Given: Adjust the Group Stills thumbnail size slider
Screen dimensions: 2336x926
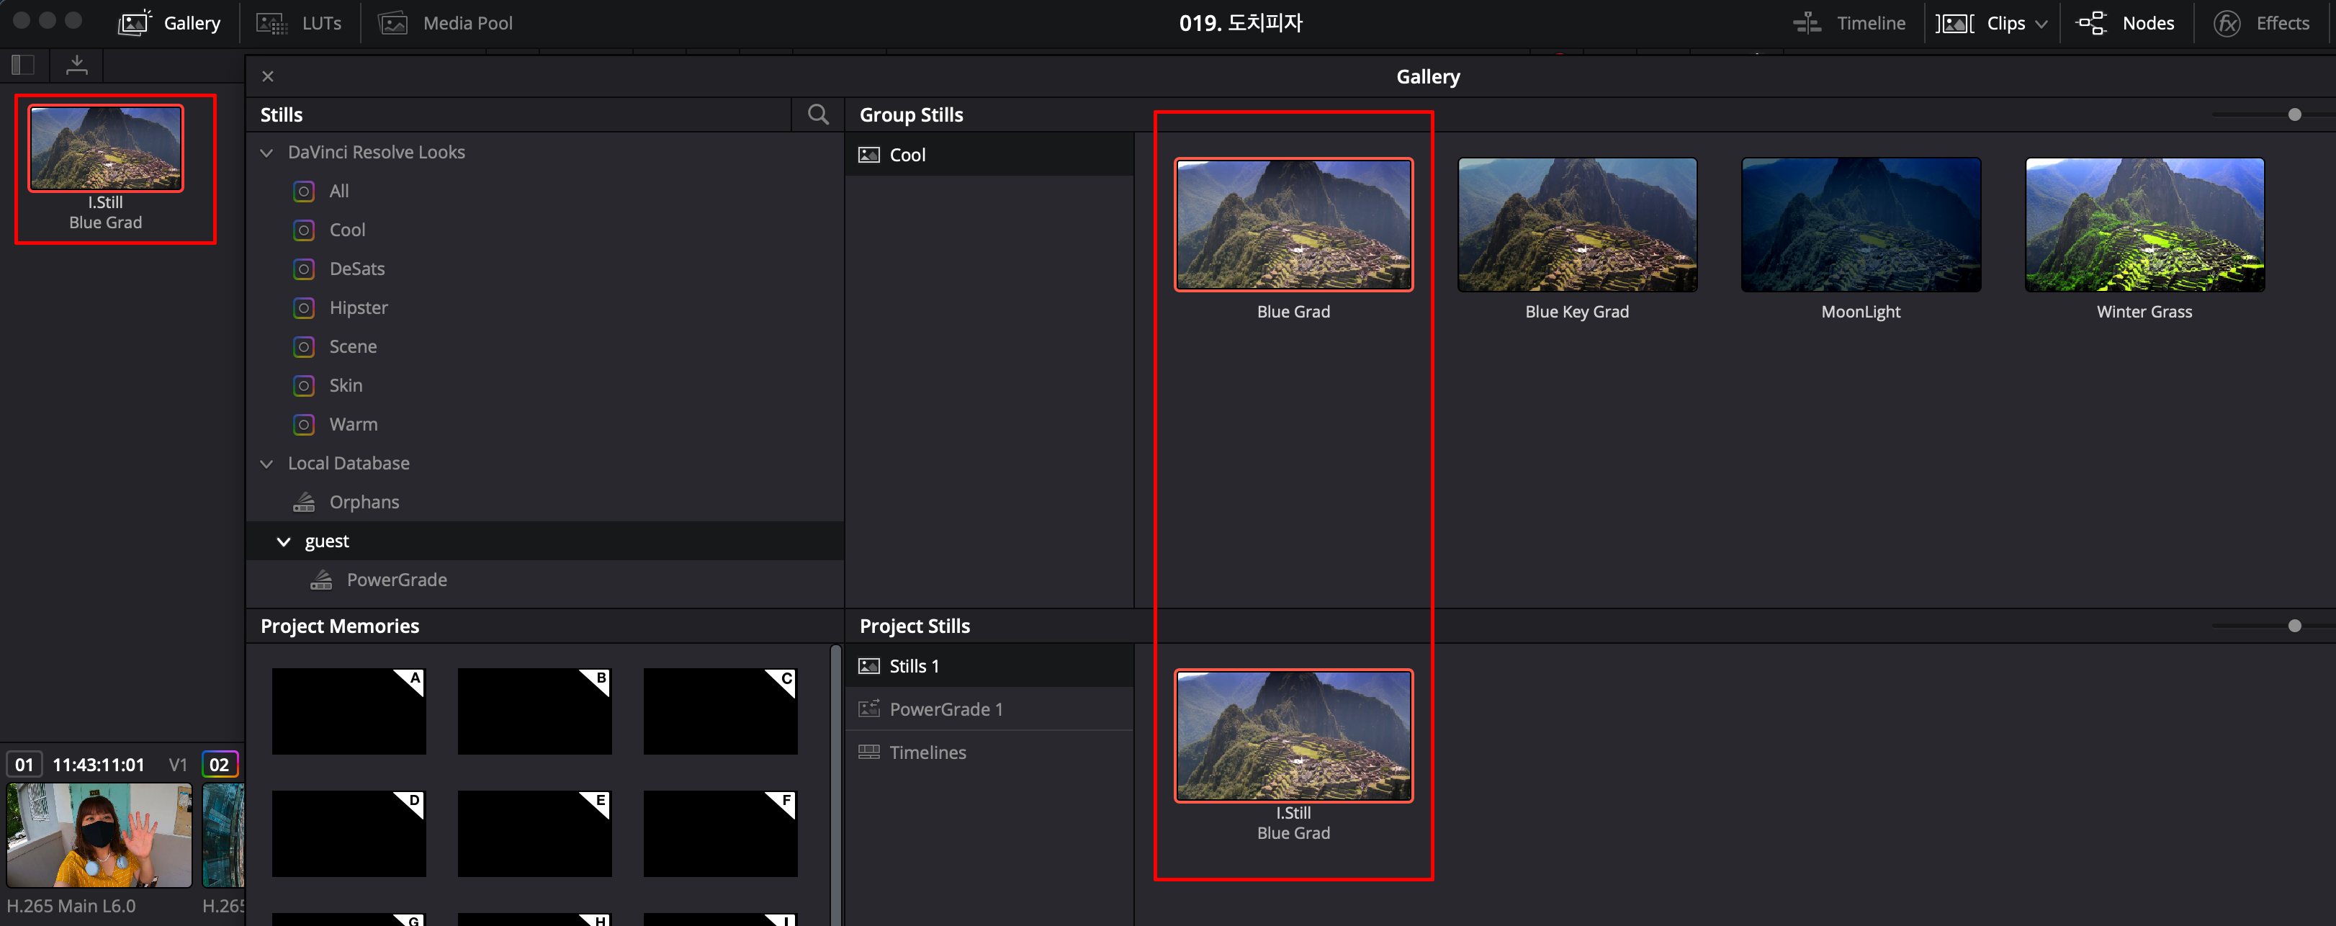Looking at the screenshot, I should [2294, 114].
